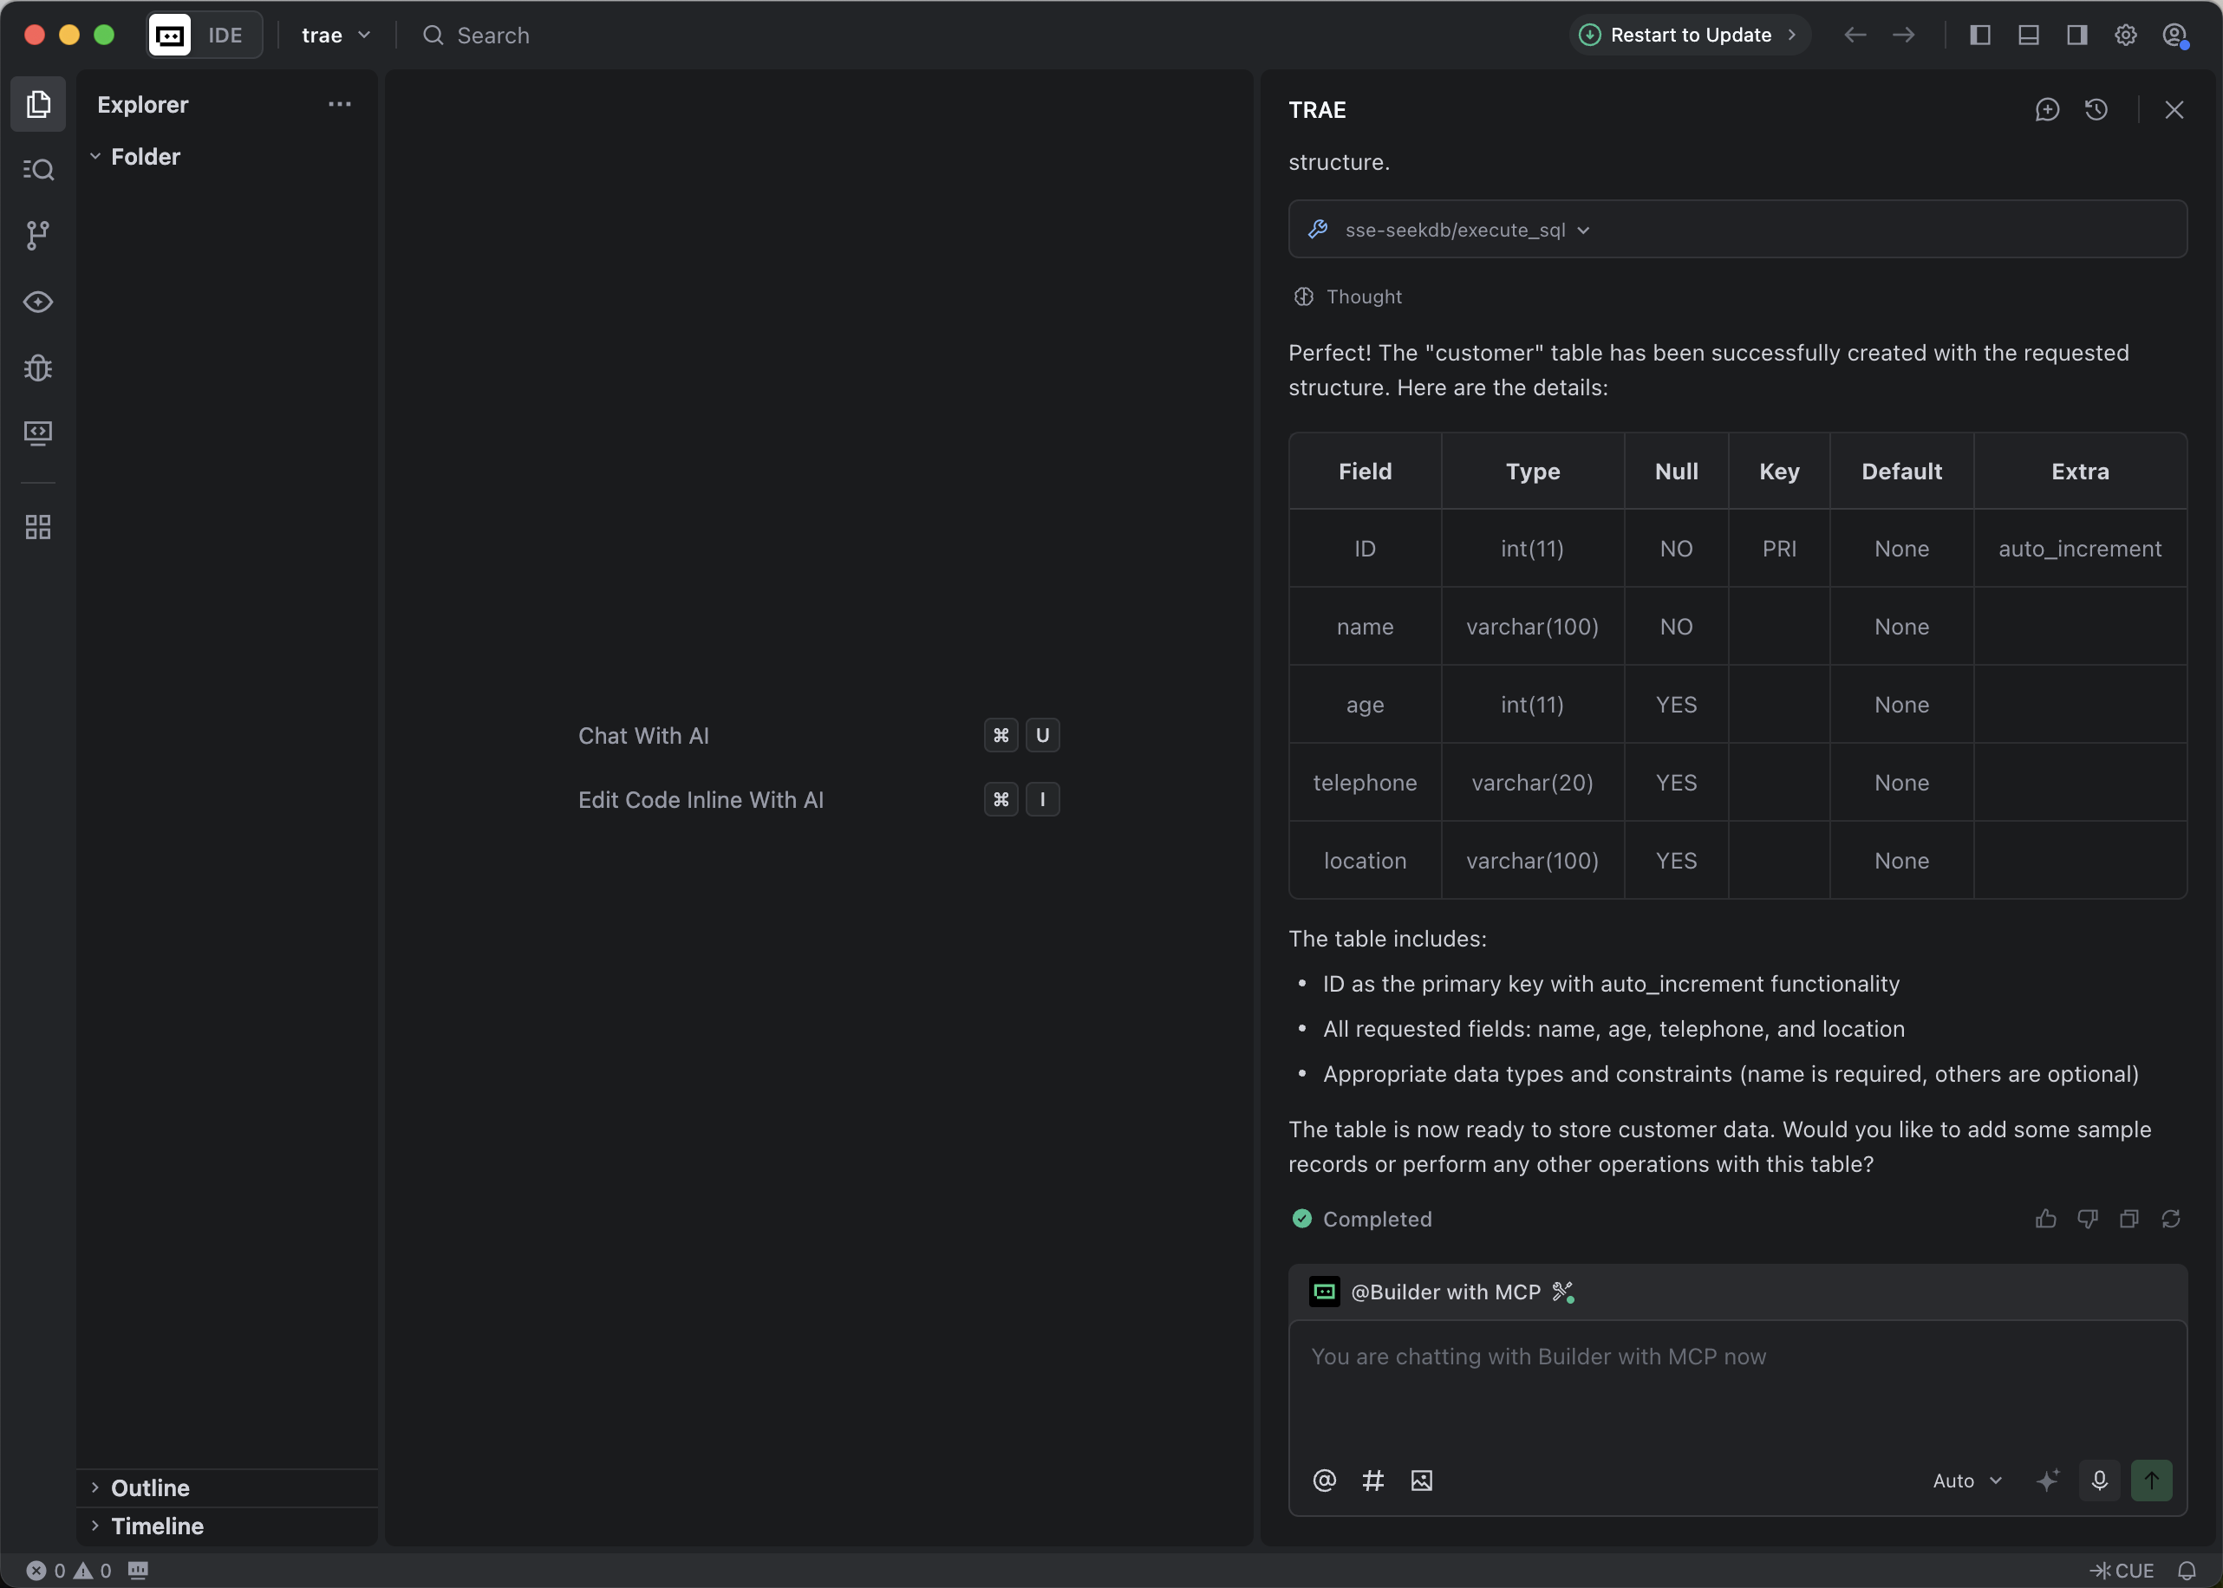Click Restart to Update button

tap(1689, 36)
